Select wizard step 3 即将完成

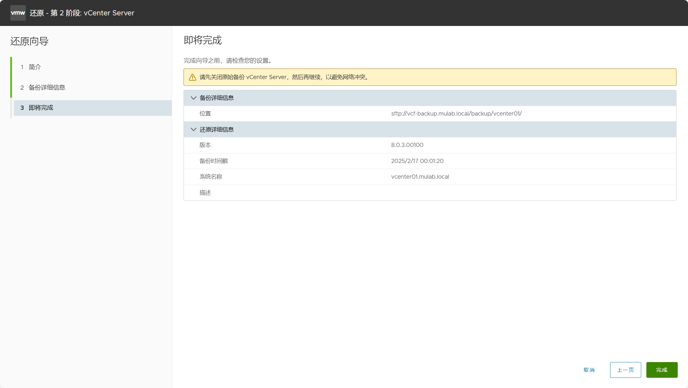(41, 108)
